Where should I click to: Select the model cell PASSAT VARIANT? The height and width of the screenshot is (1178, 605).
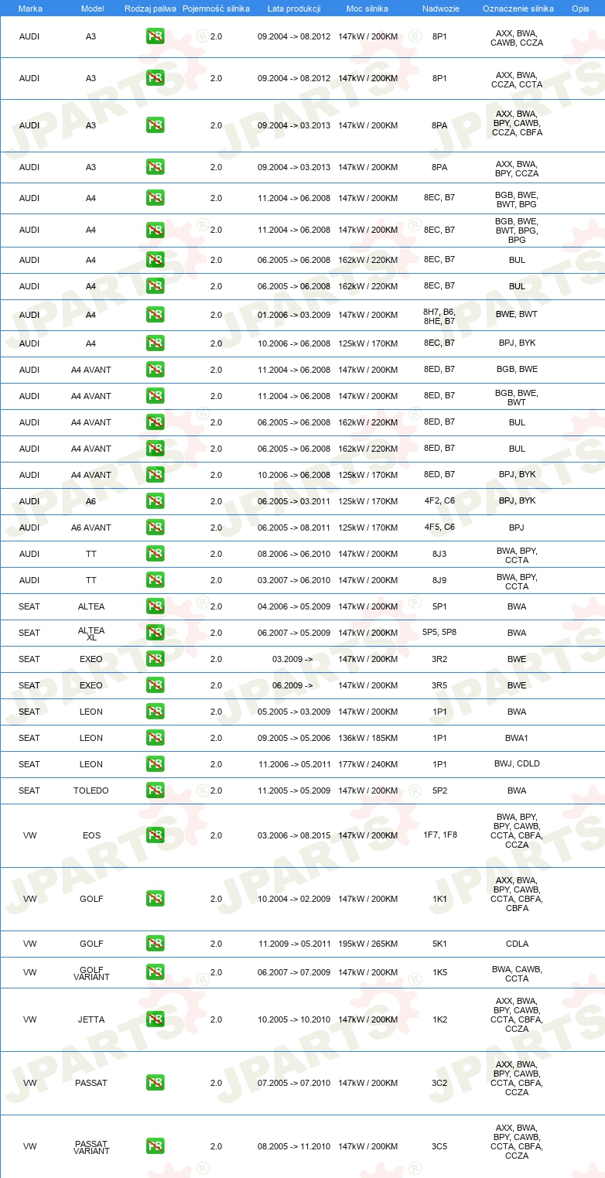click(91, 1146)
